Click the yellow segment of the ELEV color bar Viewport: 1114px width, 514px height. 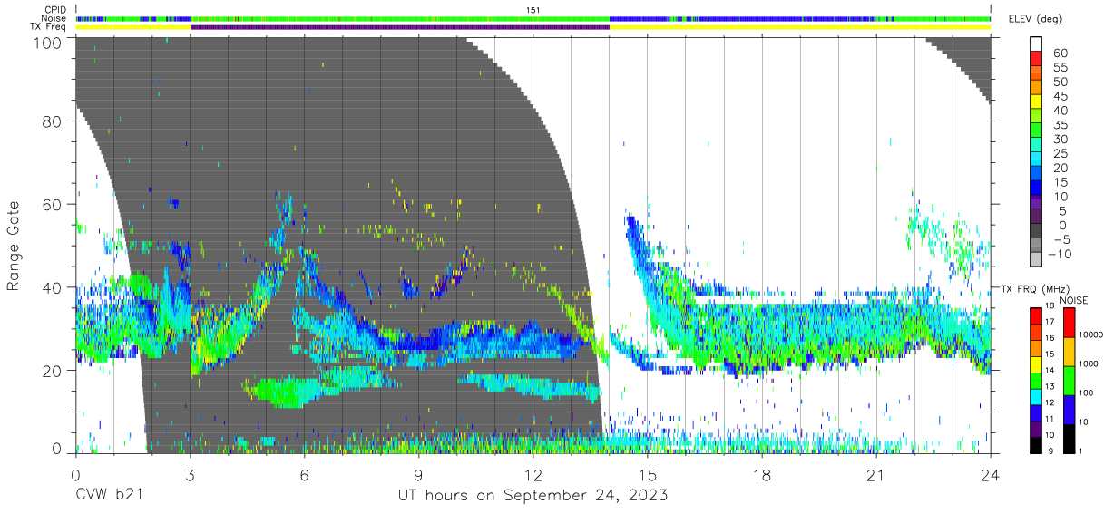point(1037,102)
